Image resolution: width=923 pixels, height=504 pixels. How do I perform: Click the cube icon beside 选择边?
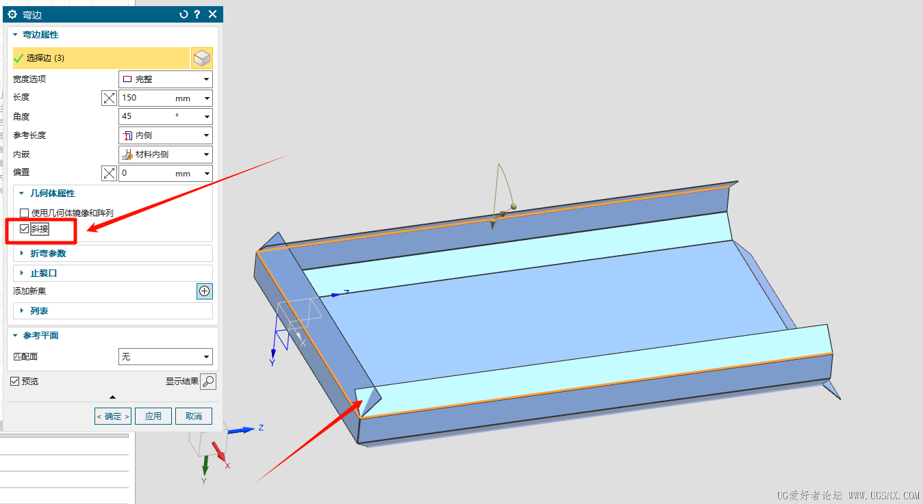[202, 58]
